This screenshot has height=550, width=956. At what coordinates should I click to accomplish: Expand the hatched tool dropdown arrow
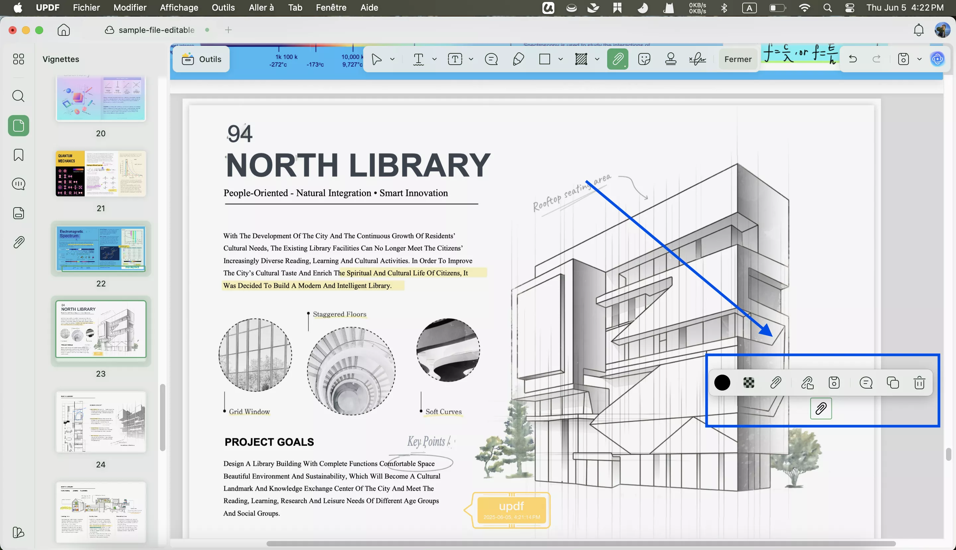597,59
